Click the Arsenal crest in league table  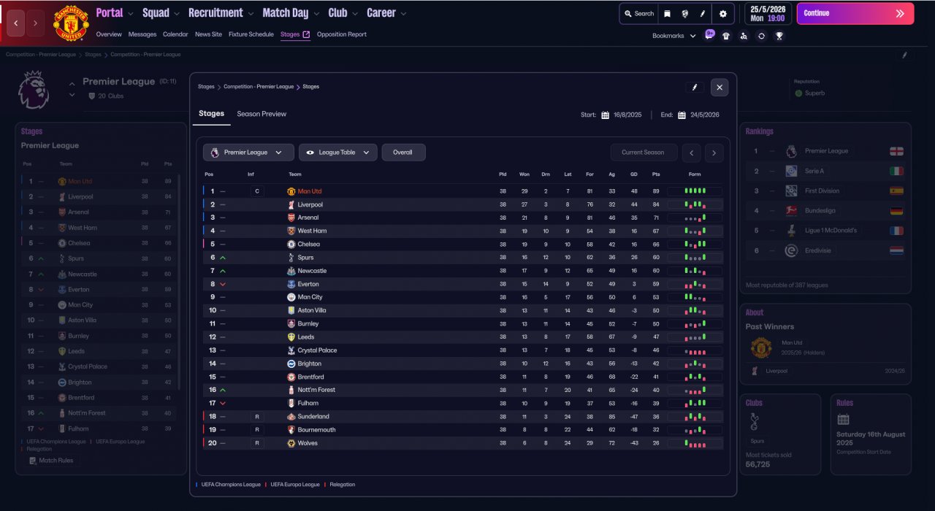(x=291, y=218)
